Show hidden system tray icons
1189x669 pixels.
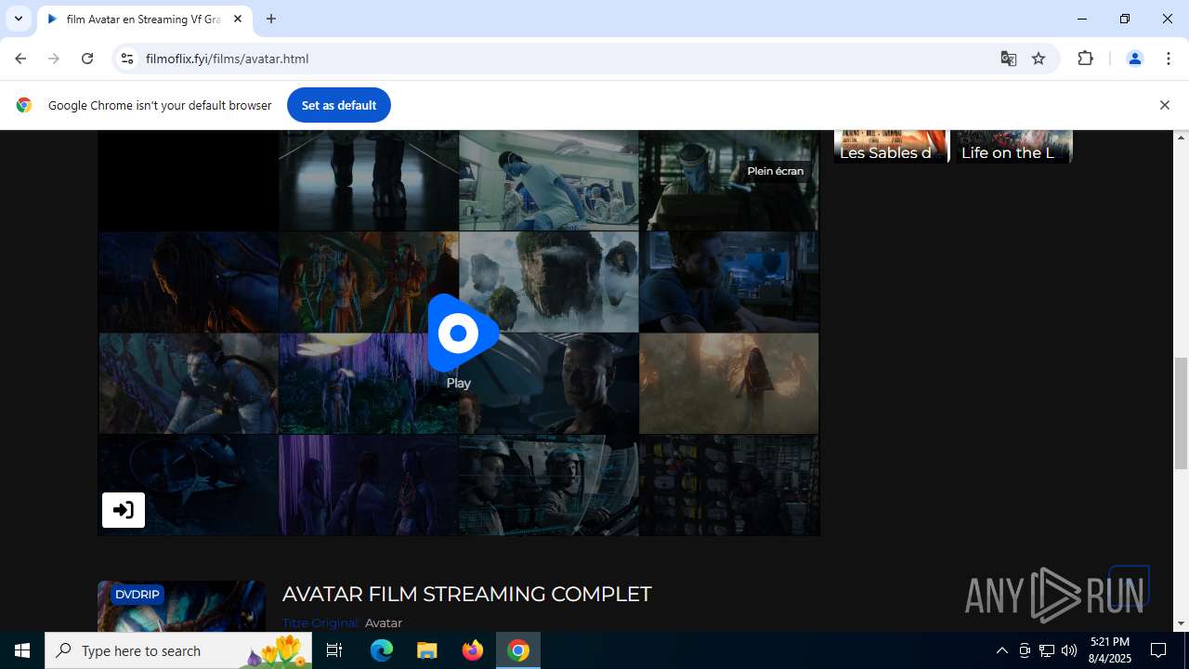pyautogui.click(x=1001, y=650)
